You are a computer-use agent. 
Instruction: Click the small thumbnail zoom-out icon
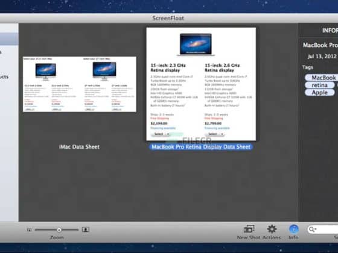pyautogui.click(x=30, y=230)
